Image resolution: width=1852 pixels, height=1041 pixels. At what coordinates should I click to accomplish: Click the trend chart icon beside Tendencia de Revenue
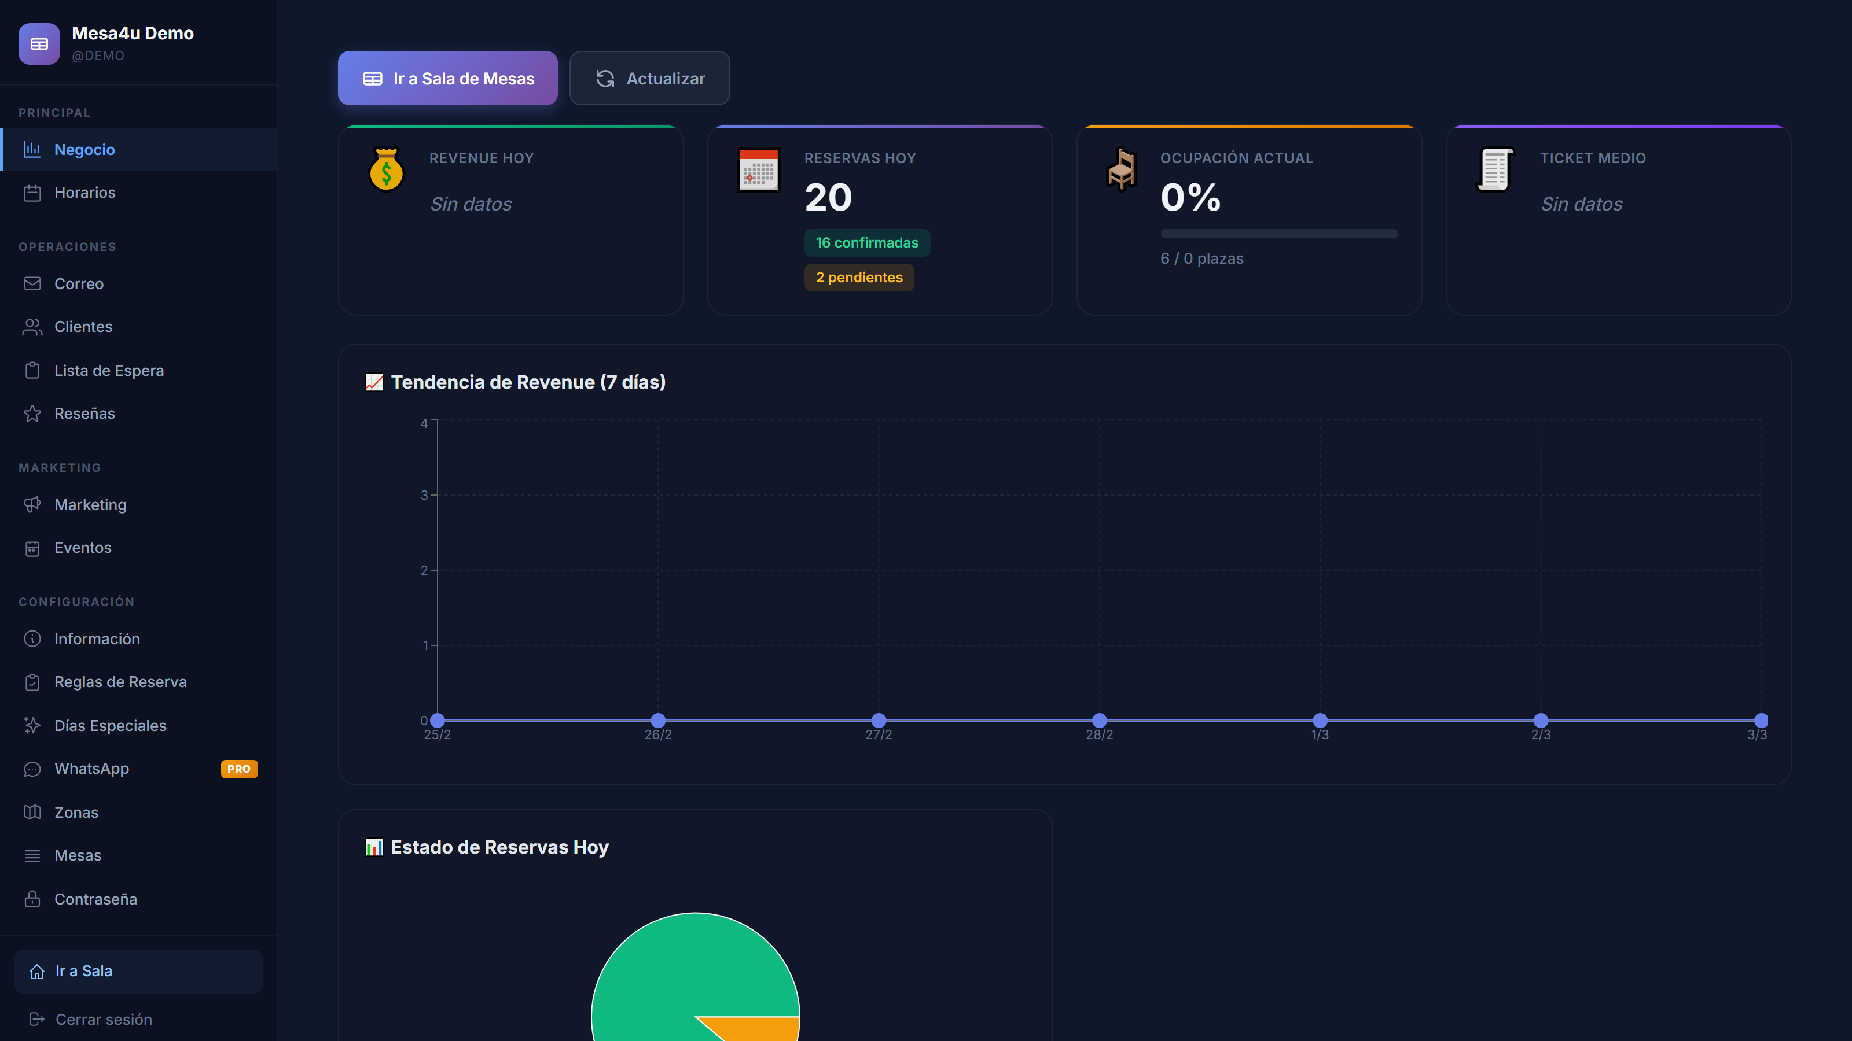(374, 382)
